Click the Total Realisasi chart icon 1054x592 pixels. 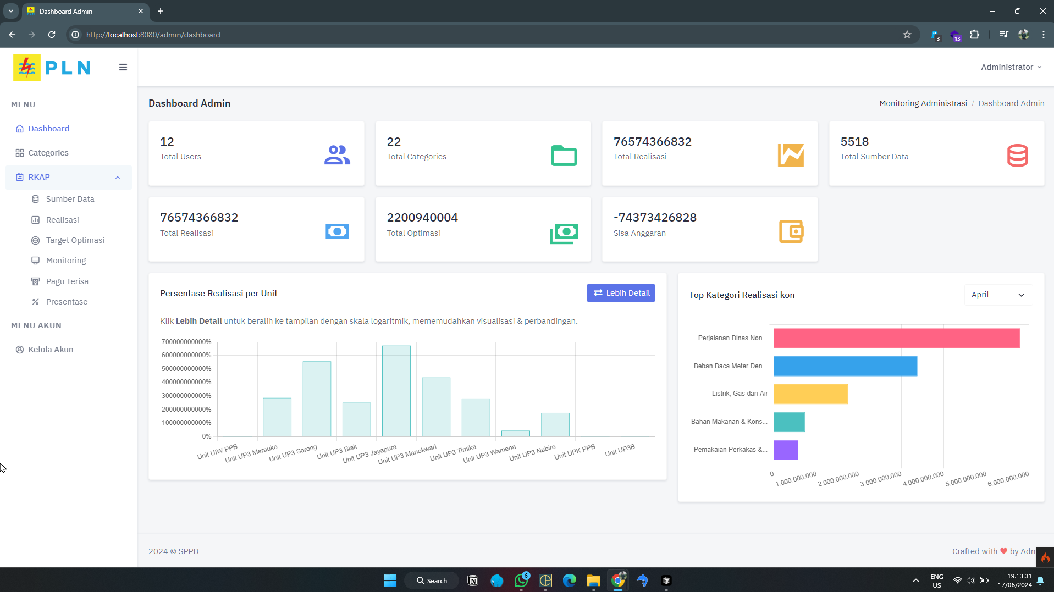click(791, 156)
